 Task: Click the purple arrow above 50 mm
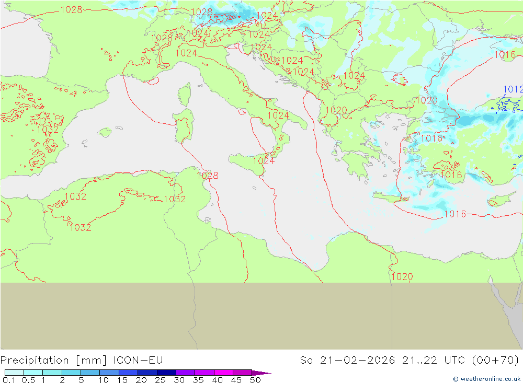click(x=261, y=373)
